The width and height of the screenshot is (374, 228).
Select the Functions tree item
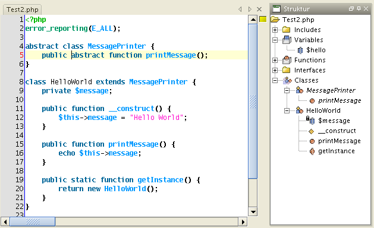[x=310, y=60]
